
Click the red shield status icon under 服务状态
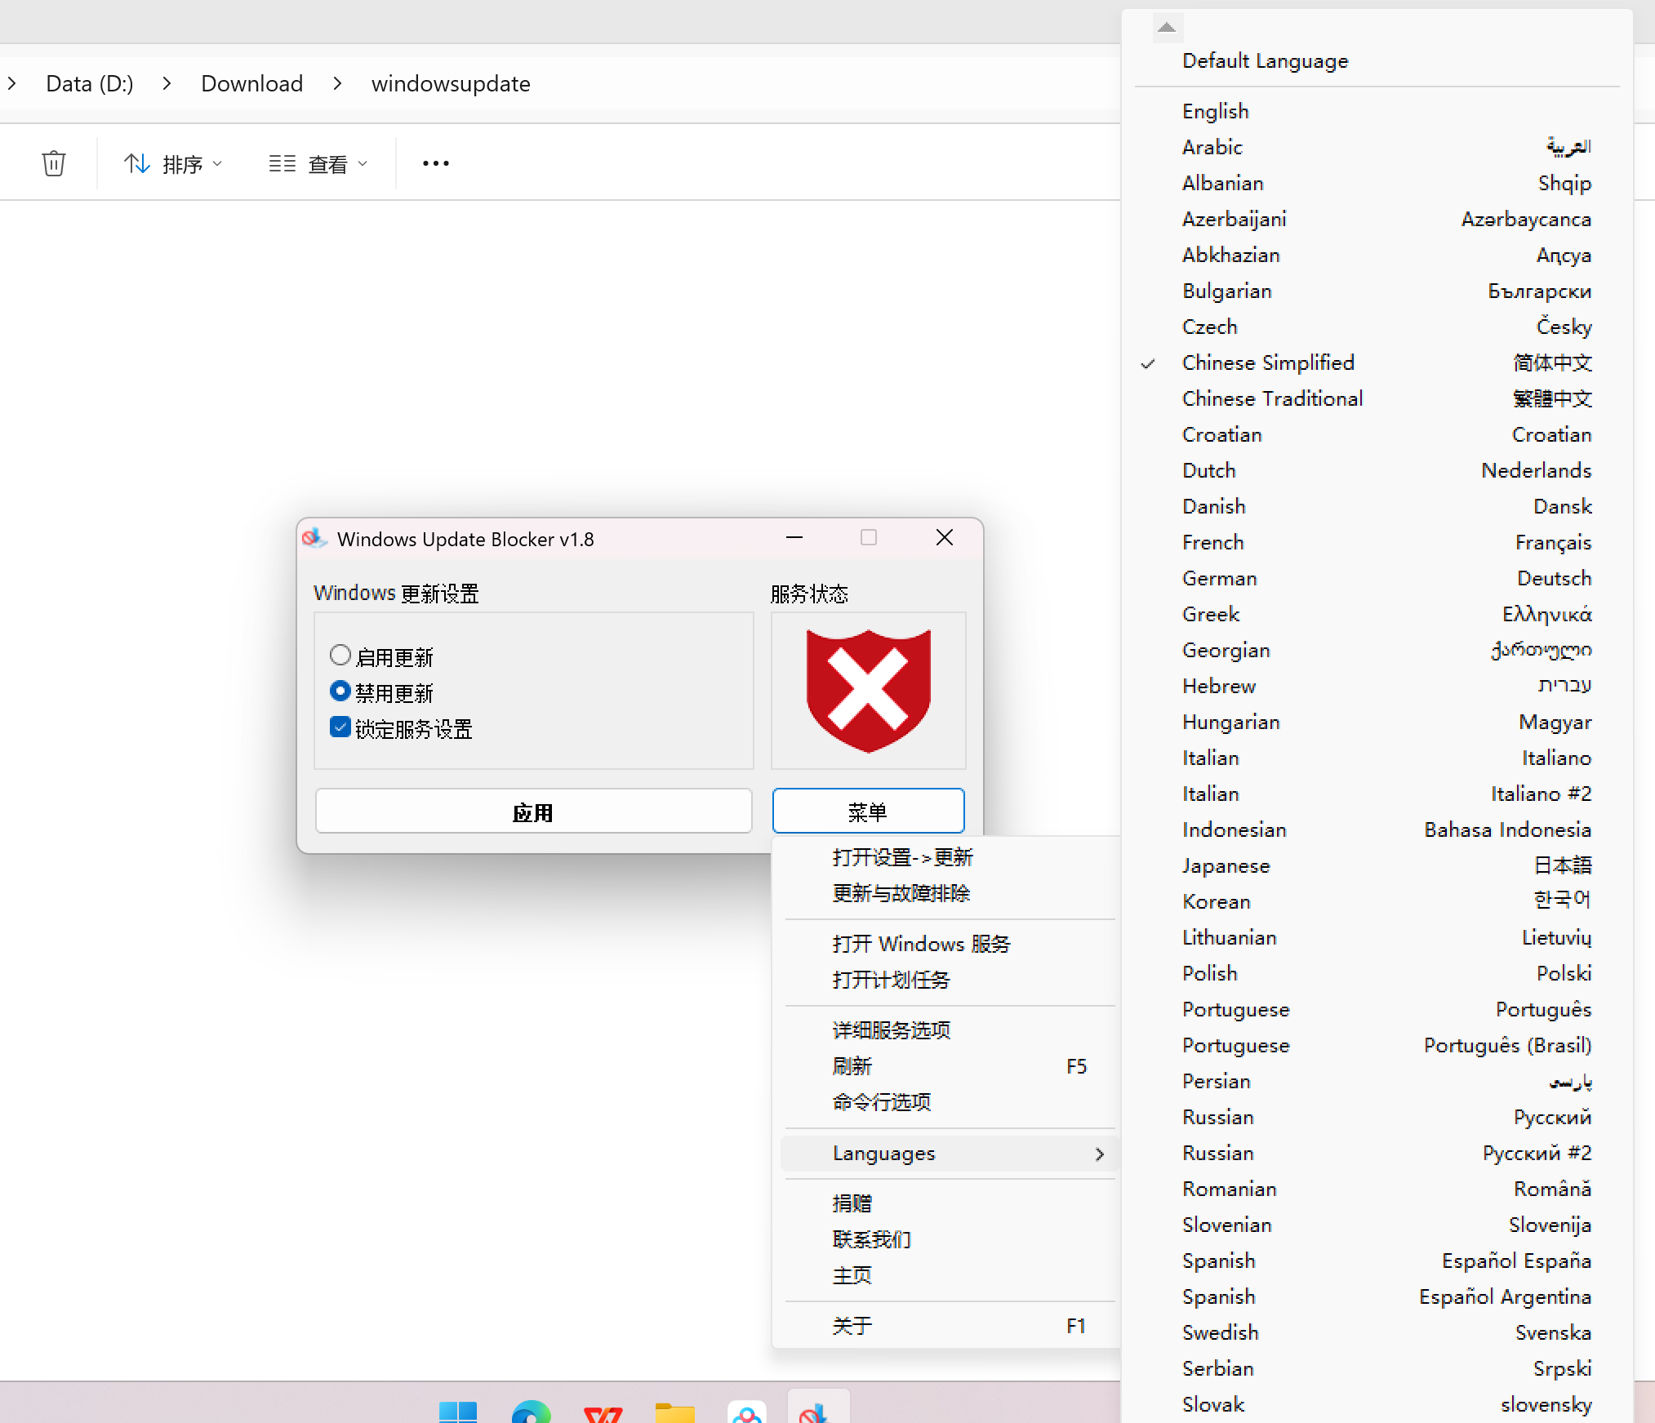coord(868,690)
